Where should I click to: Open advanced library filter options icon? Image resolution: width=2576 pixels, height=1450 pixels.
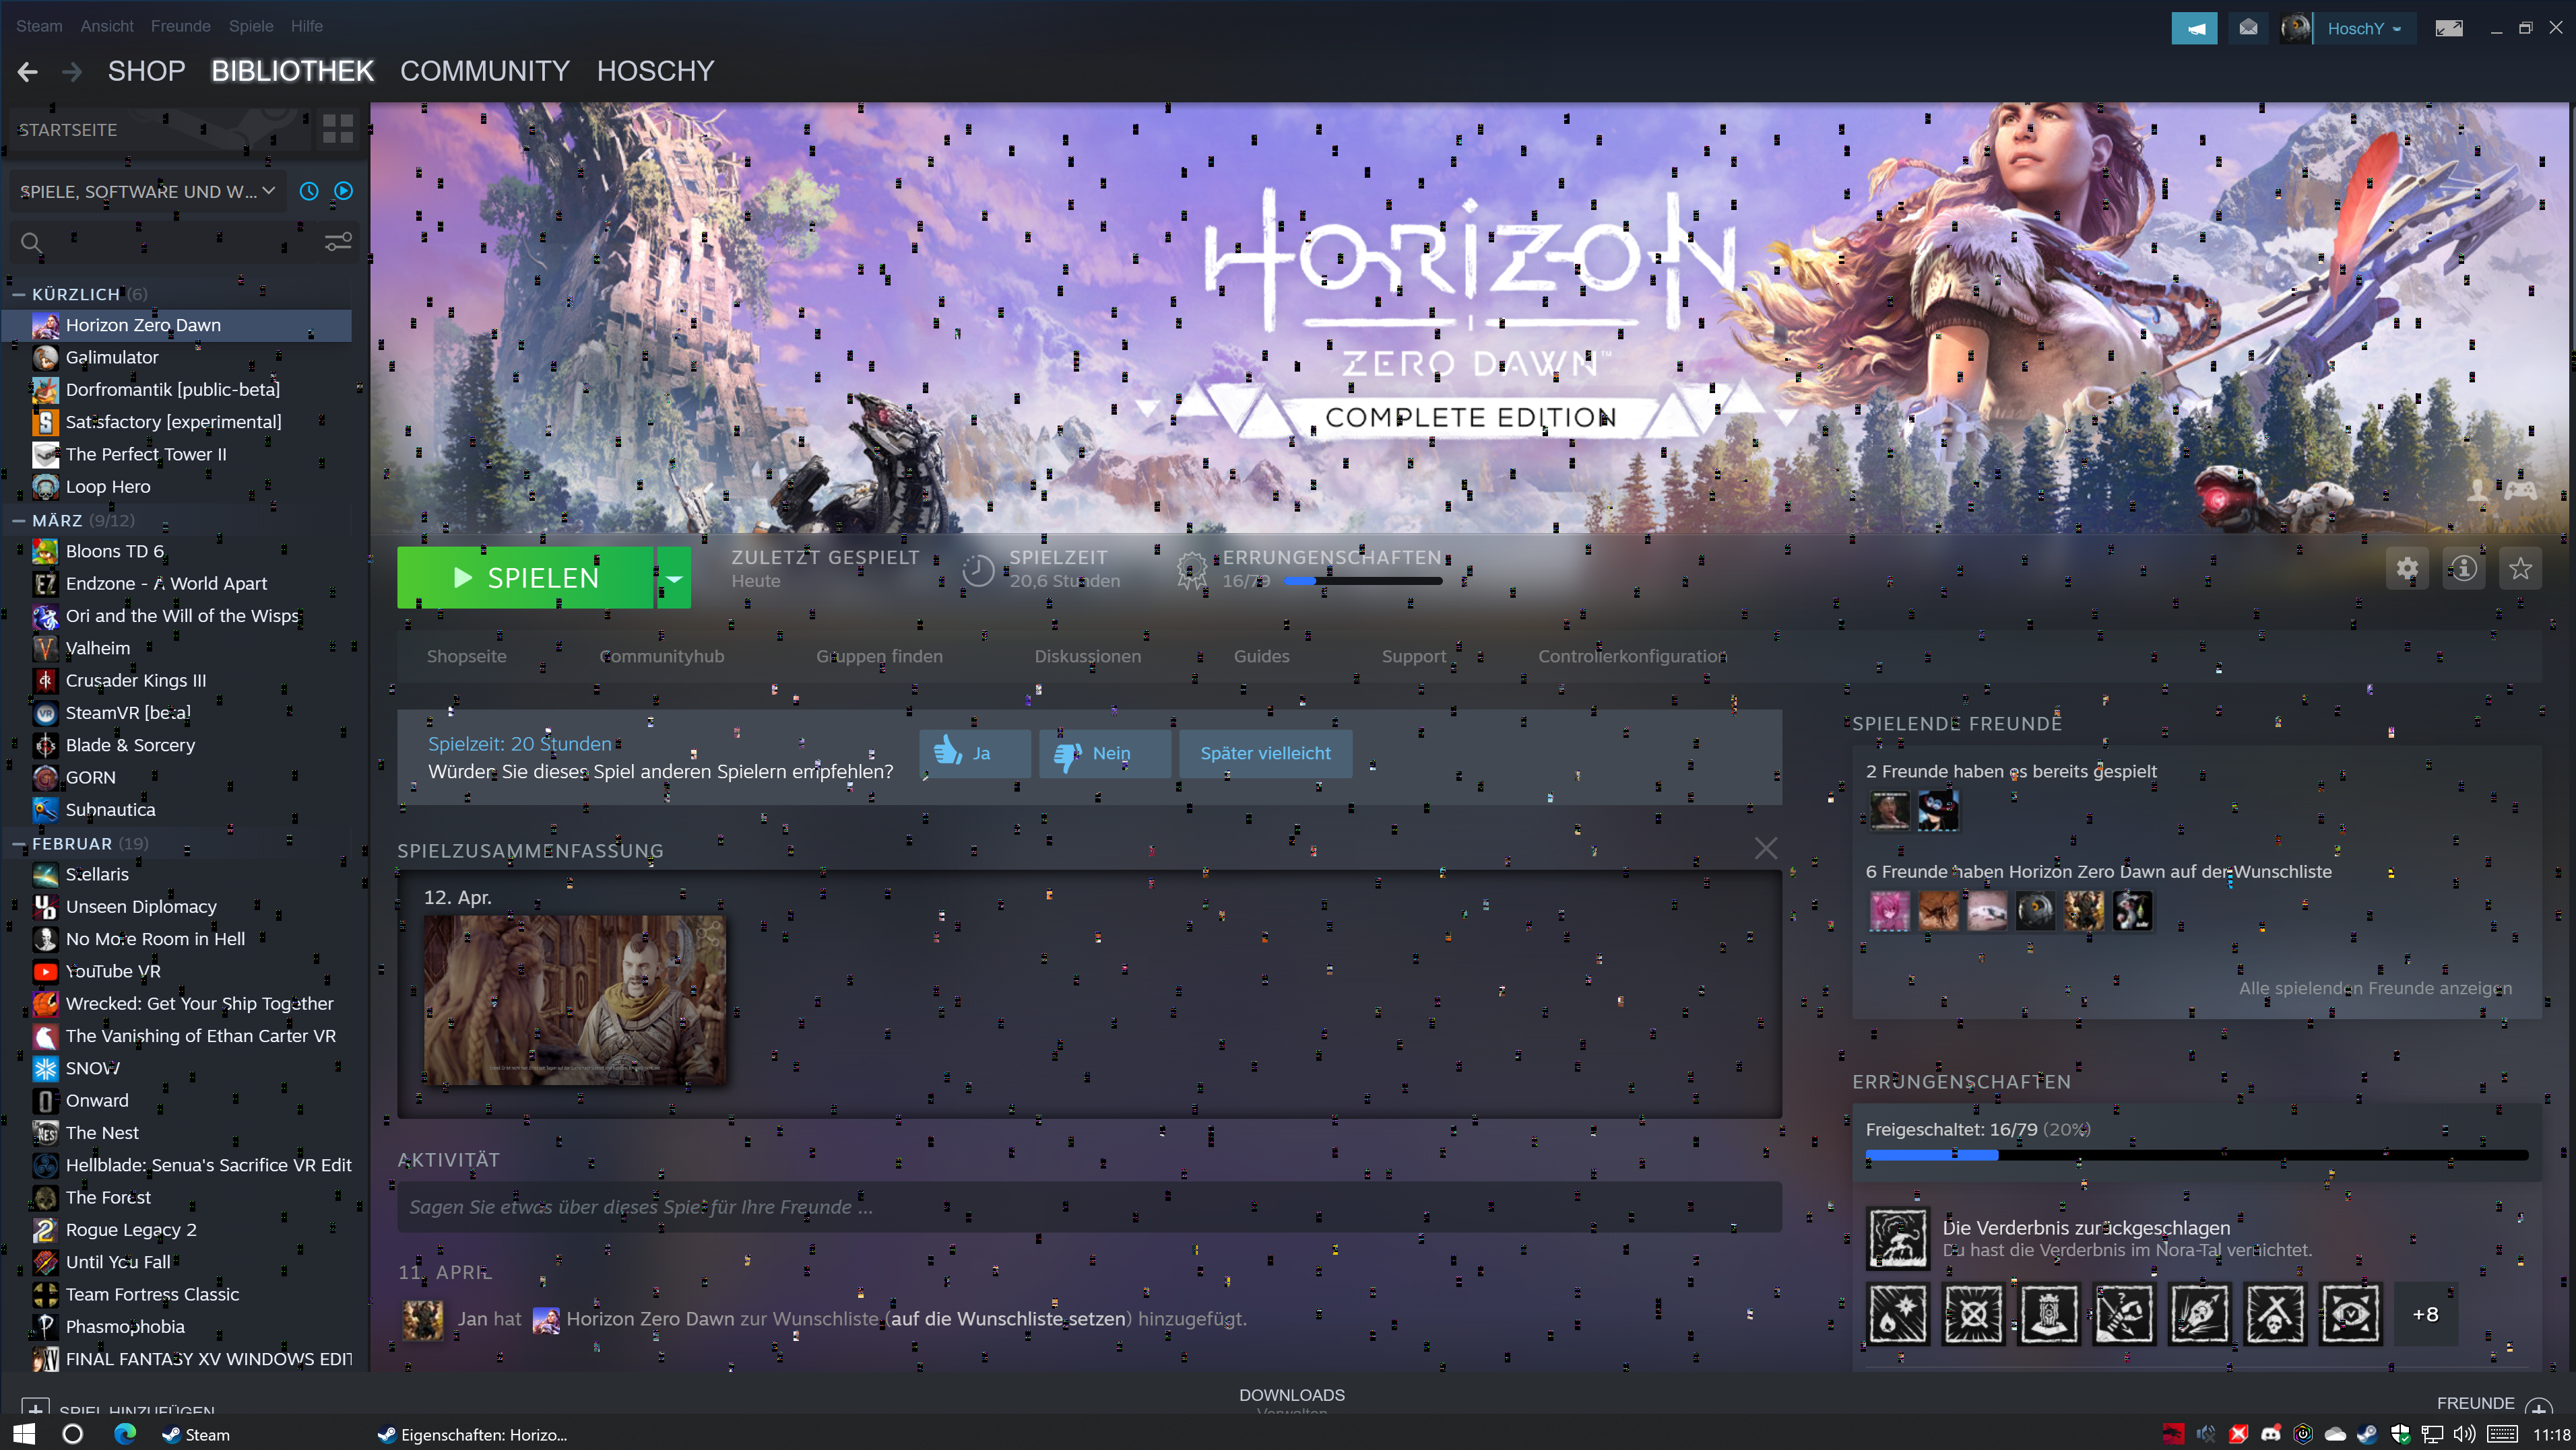[338, 242]
